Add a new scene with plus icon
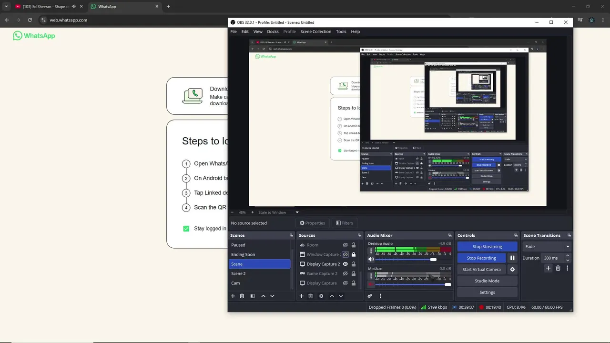The image size is (610, 343). pyautogui.click(x=233, y=296)
